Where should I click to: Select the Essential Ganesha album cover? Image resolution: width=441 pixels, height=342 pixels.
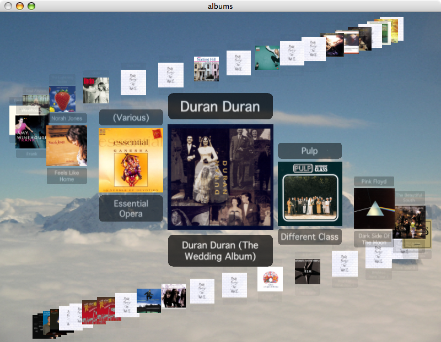pos(131,160)
